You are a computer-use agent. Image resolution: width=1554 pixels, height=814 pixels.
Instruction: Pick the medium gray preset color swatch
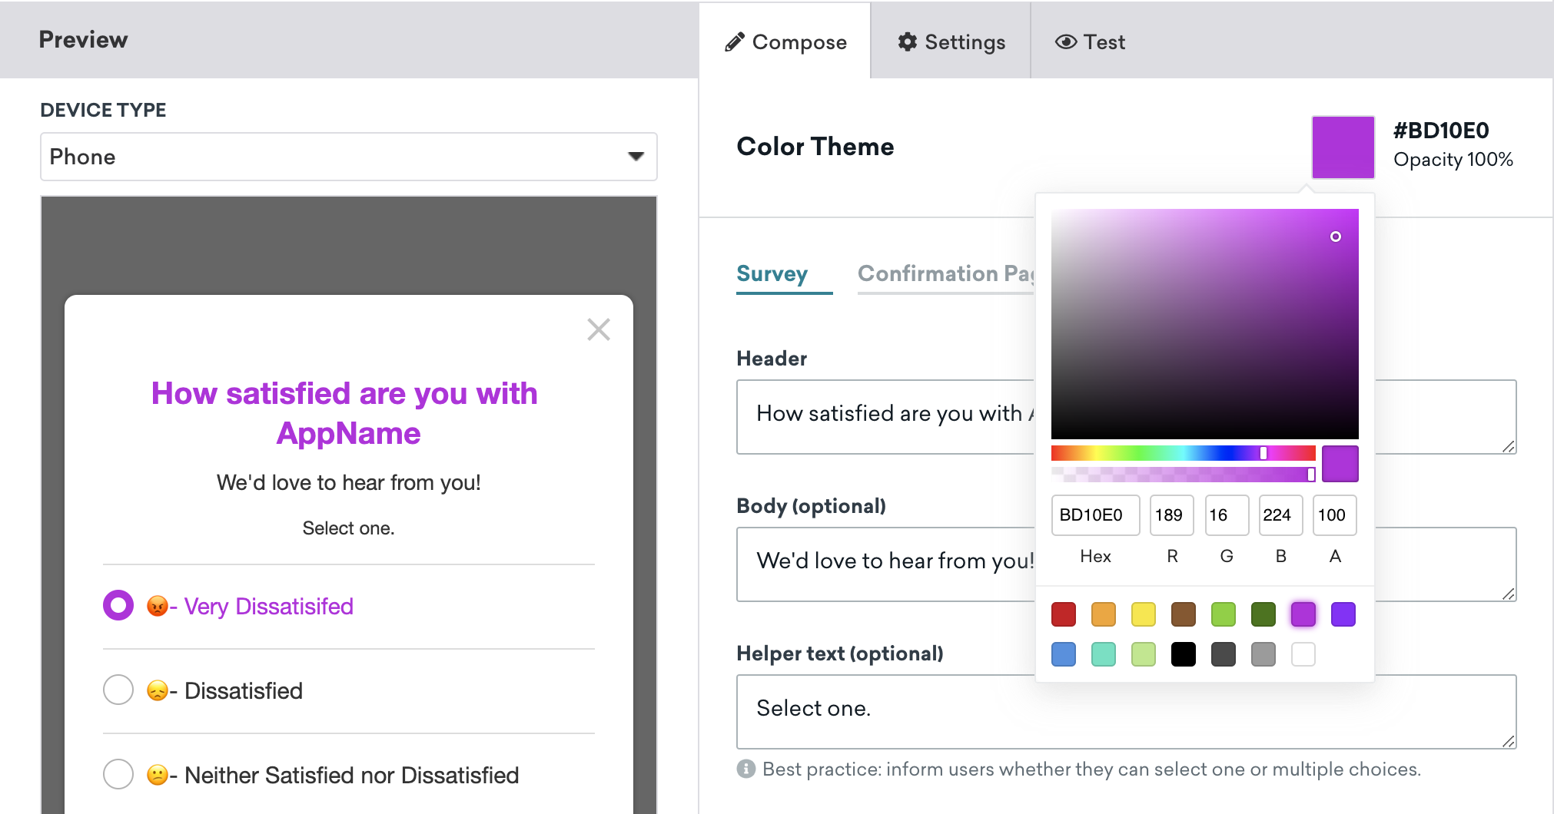pyautogui.click(x=1263, y=654)
